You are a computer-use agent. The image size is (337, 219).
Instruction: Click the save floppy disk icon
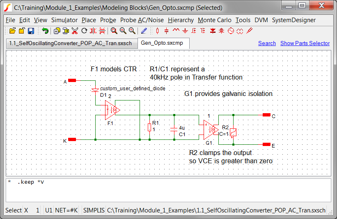[x=31, y=31]
